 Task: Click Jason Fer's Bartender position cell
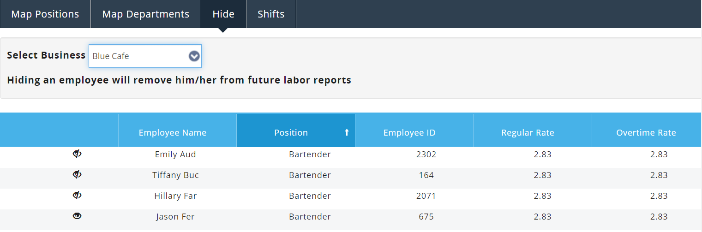coord(310,217)
